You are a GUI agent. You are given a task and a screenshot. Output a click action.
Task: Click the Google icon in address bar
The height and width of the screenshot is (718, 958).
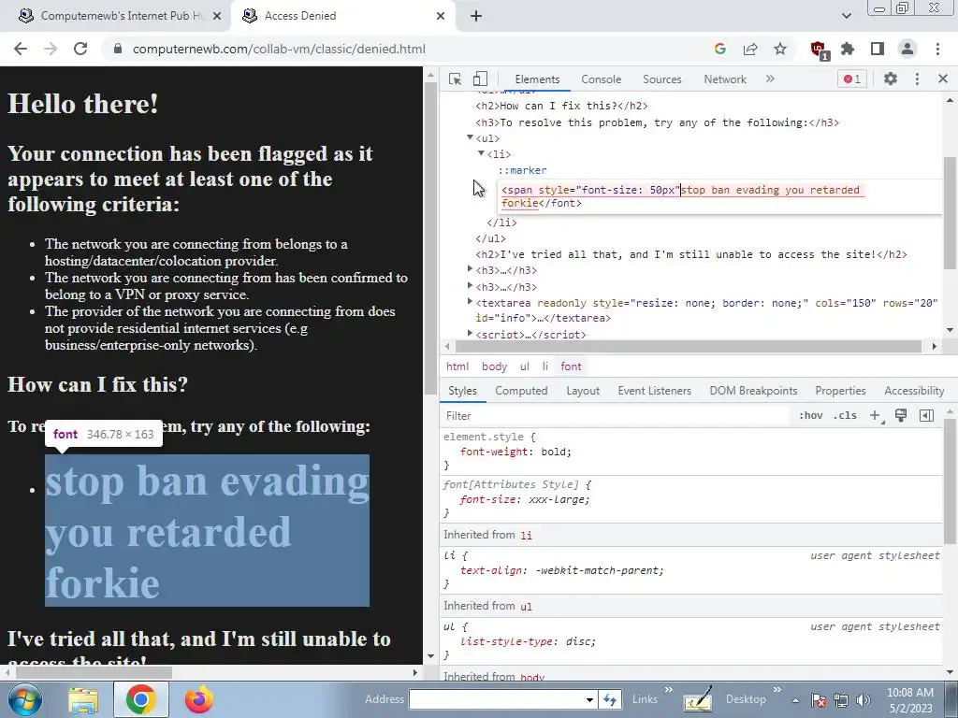coord(719,49)
